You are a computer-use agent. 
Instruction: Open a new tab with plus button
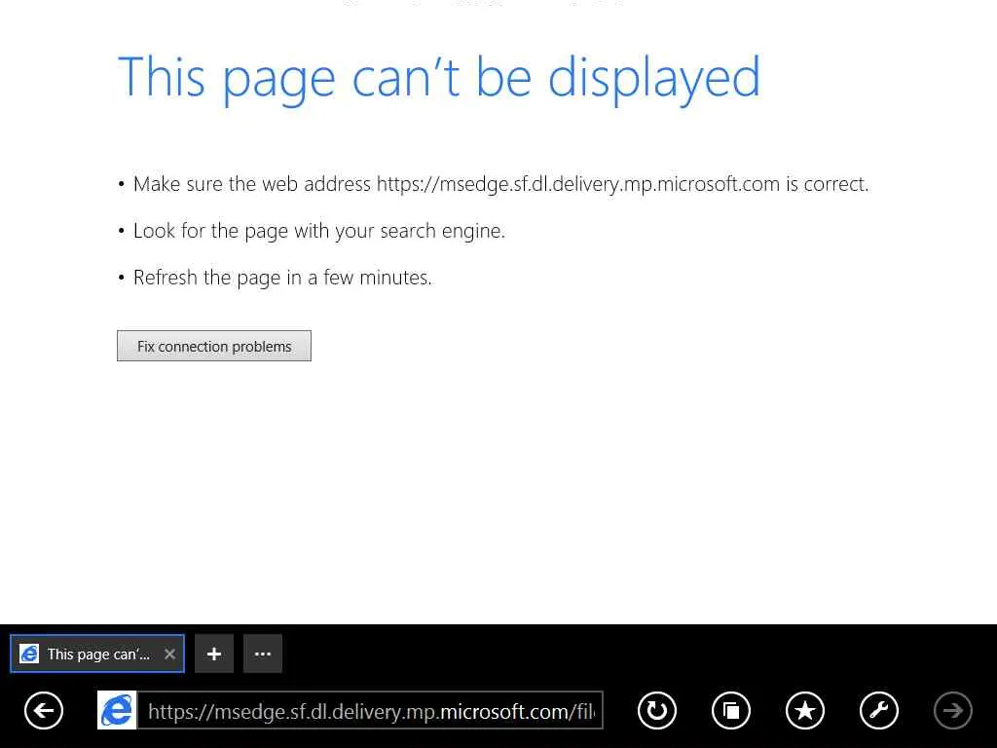pyautogui.click(x=213, y=654)
